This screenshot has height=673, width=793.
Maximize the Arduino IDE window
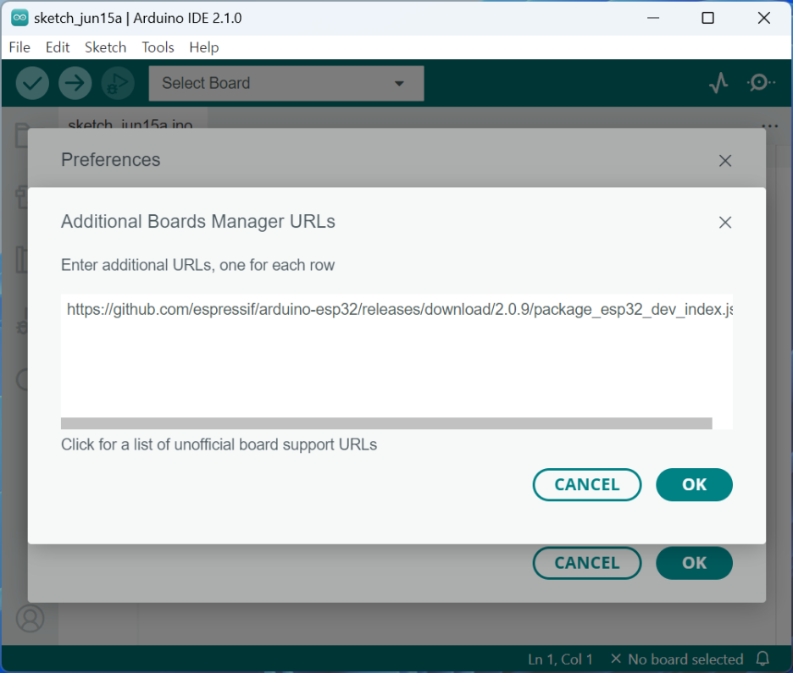coord(708,18)
